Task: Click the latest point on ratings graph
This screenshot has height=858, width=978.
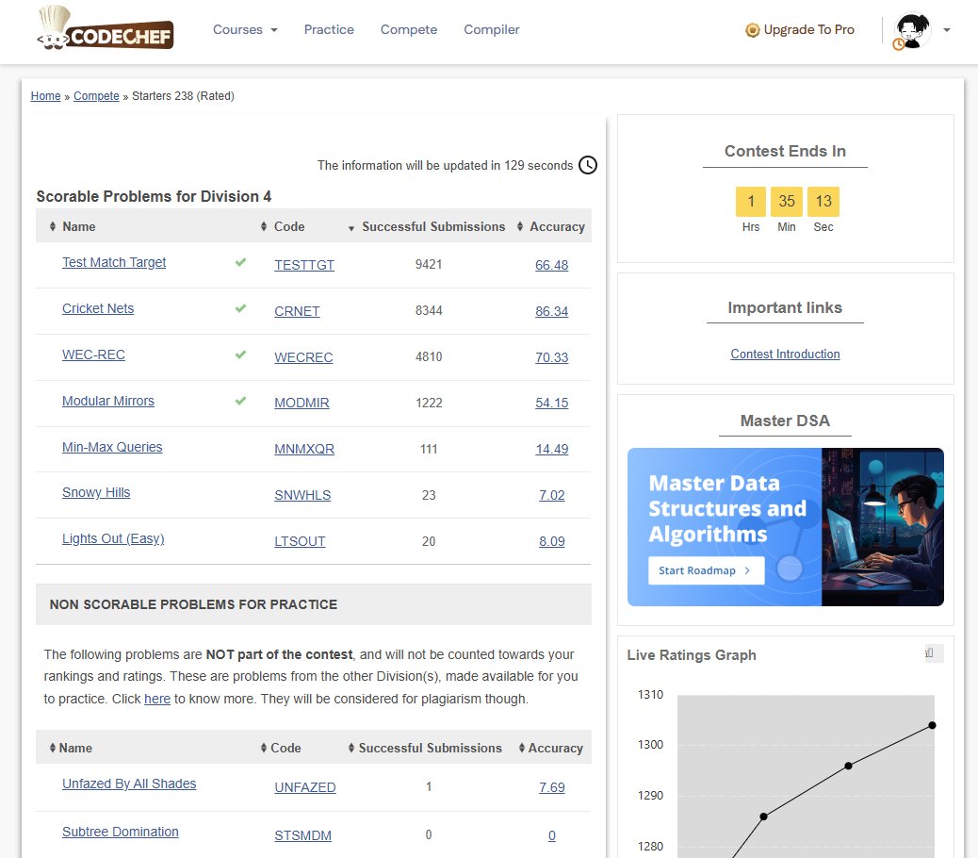Action: [932, 725]
